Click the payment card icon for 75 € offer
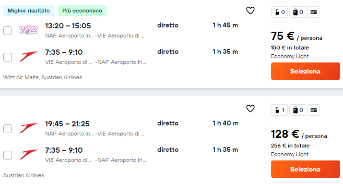 click(314, 12)
